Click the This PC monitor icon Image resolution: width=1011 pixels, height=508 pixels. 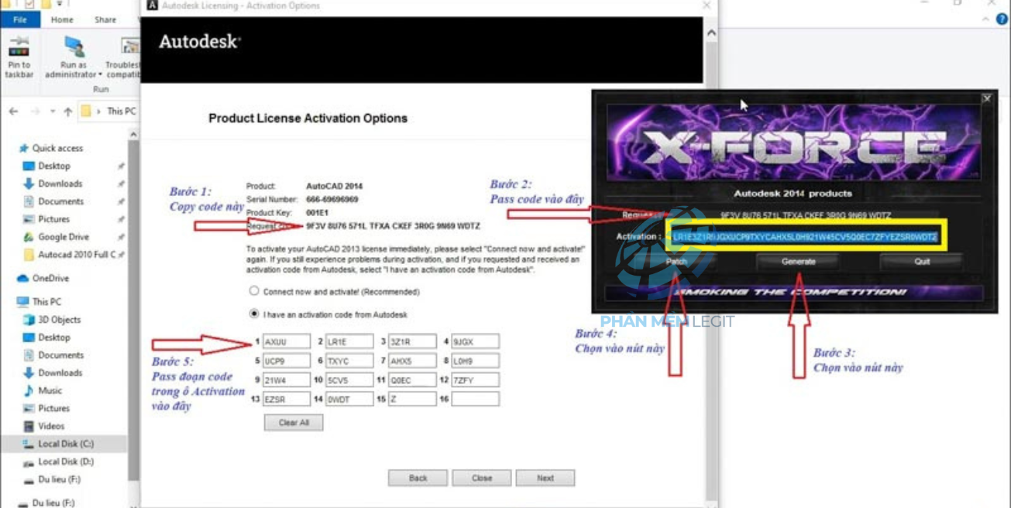(22, 302)
